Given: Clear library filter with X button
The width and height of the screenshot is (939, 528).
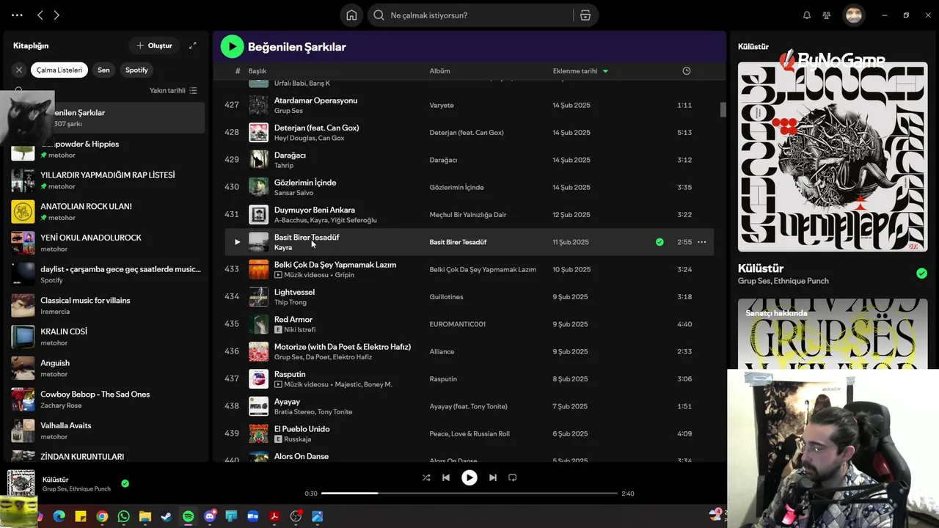Looking at the screenshot, I should (19, 70).
